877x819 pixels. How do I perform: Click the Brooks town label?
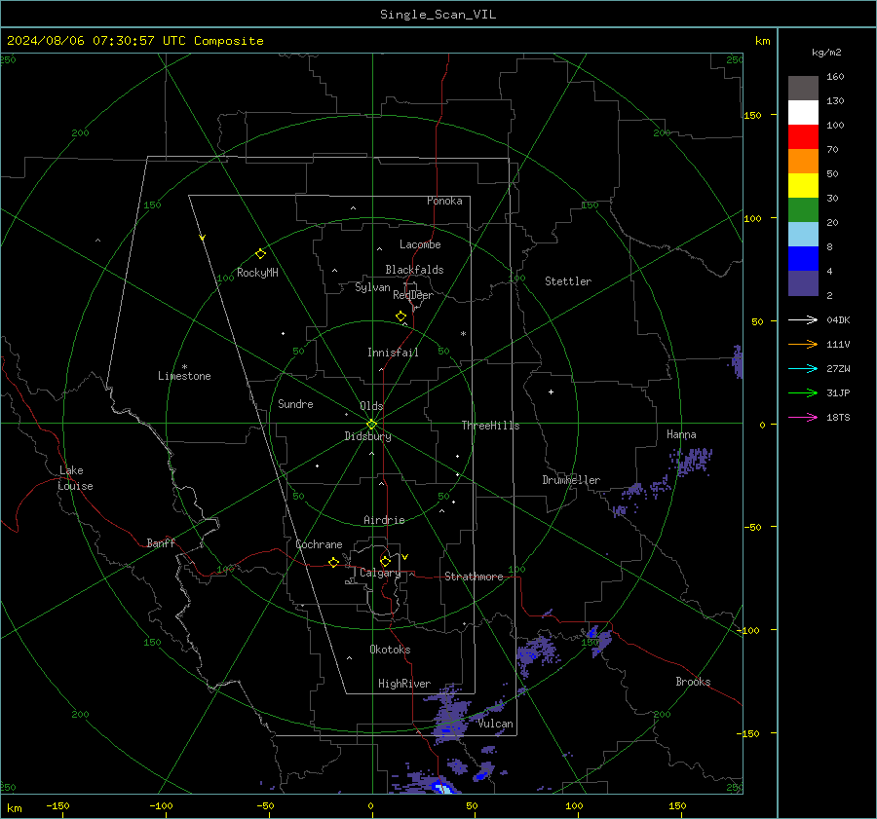693,682
